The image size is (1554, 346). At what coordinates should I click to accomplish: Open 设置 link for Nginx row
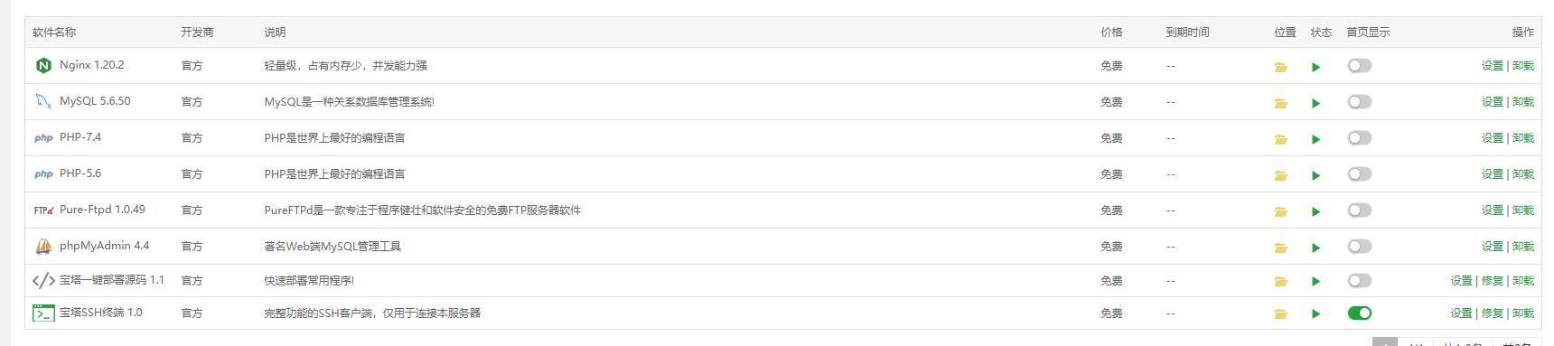coord(1493,66)
